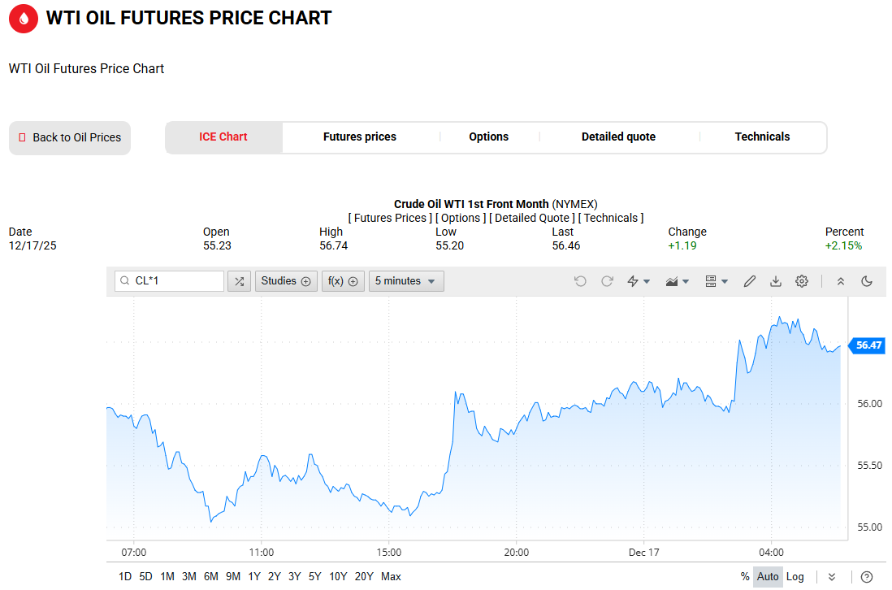Click the compare symbols shuffle icon
892x590 pixels.
tap(239, 281)
